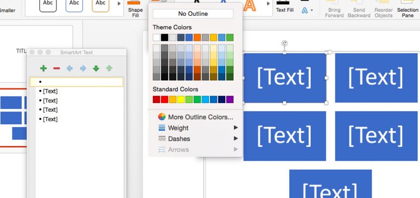Select the bottom center [Text] shape
The image size is (420, 198).
pos(331,184)
